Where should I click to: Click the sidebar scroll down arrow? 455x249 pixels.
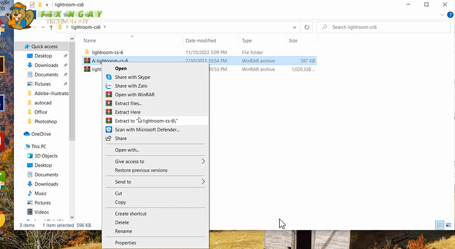(x=72, y=217)
